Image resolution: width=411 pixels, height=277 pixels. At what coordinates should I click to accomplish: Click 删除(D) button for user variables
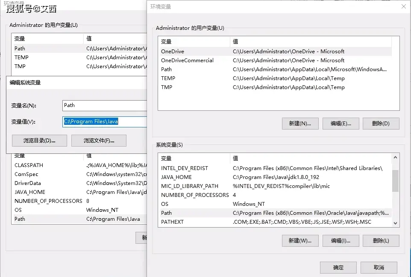(381, 124)
